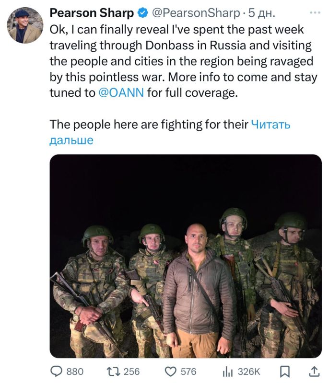Open the three-dot more options menu
The image size is (329, 383).
(x=314, y=11)
